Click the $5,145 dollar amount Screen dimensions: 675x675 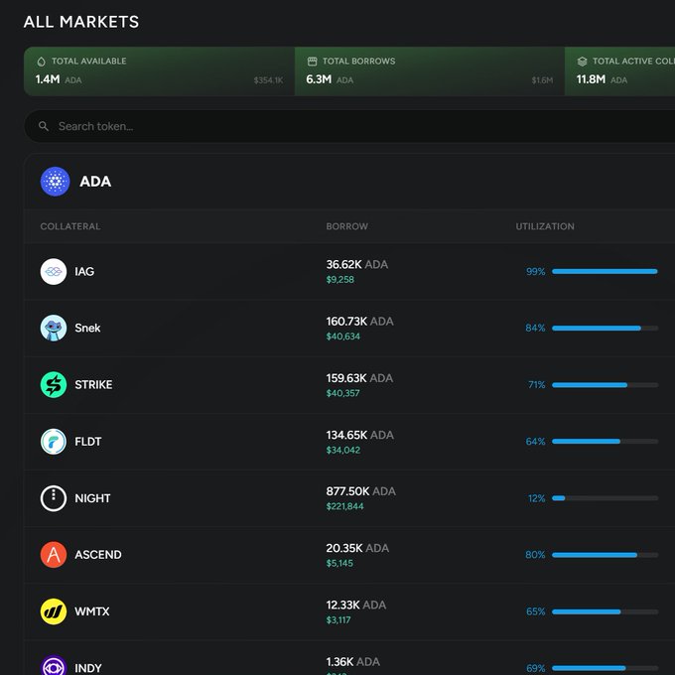click(339, 564)
